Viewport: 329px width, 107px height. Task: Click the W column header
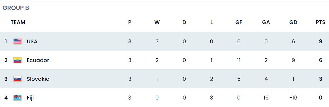(x=157, y=22)
